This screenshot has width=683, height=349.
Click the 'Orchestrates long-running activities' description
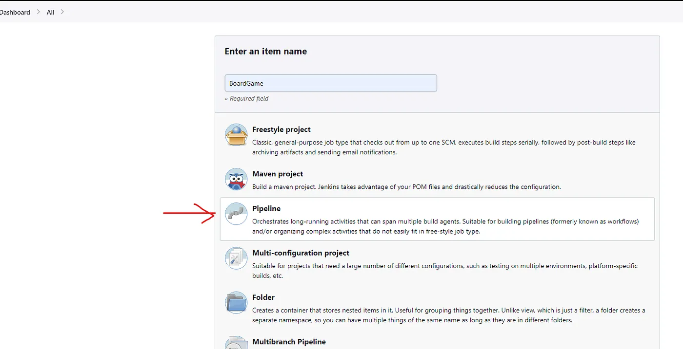click(445, 226)
